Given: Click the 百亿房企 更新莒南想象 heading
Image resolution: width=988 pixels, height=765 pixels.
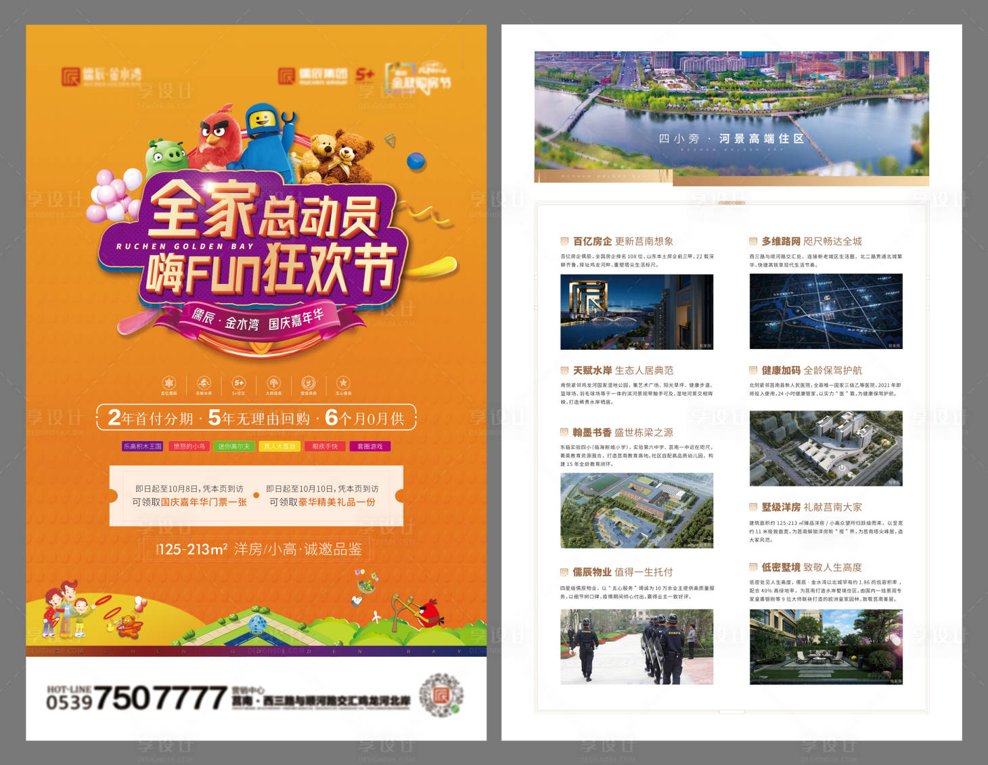Looking at the screenshot, I should pyautogui.click(x=623, y=241).
